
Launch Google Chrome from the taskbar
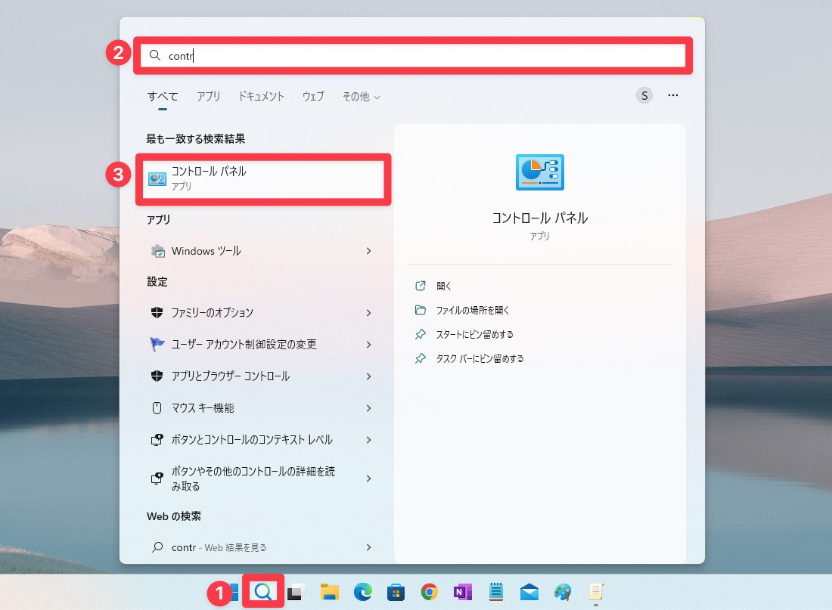click(430, 591)
